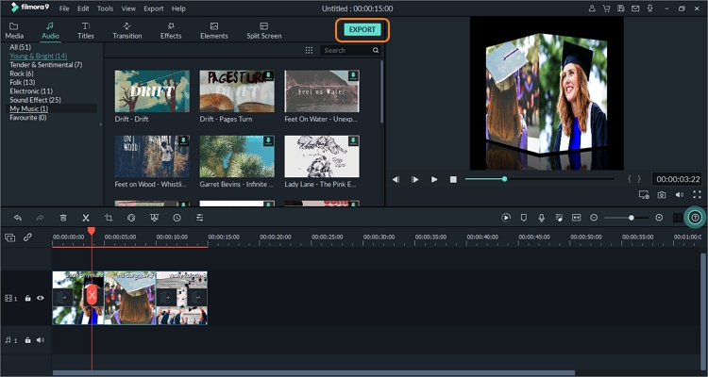Select the Crop tool
The height and width of the screenshot is (377, 708).
109,218
